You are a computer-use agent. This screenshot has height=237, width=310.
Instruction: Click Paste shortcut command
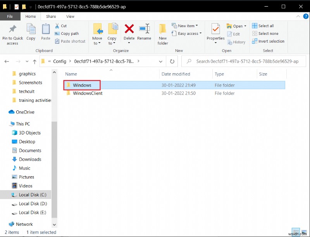click(70, 41)
